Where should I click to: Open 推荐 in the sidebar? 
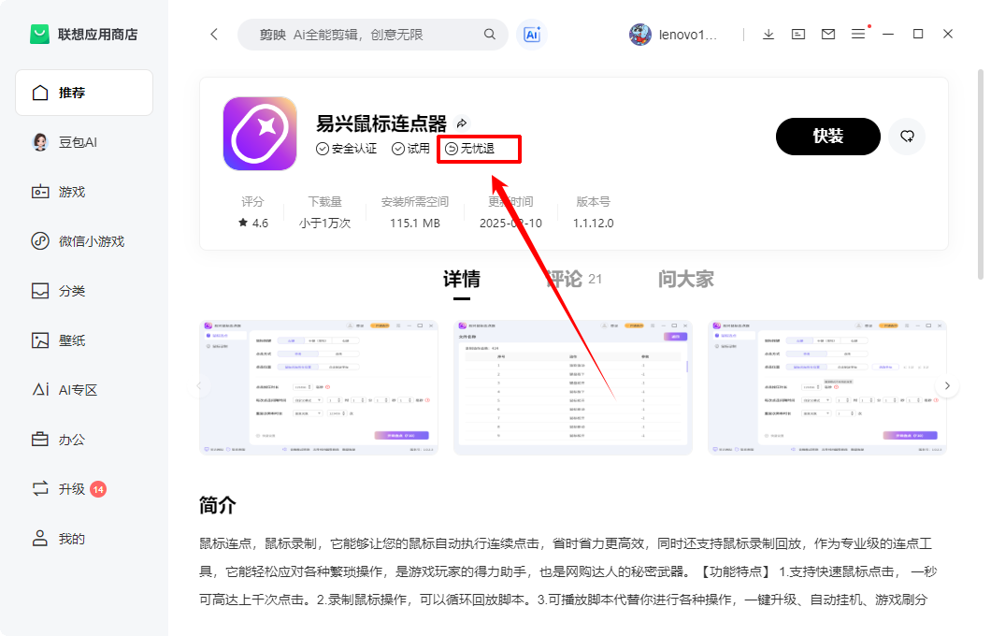[84, 93]
